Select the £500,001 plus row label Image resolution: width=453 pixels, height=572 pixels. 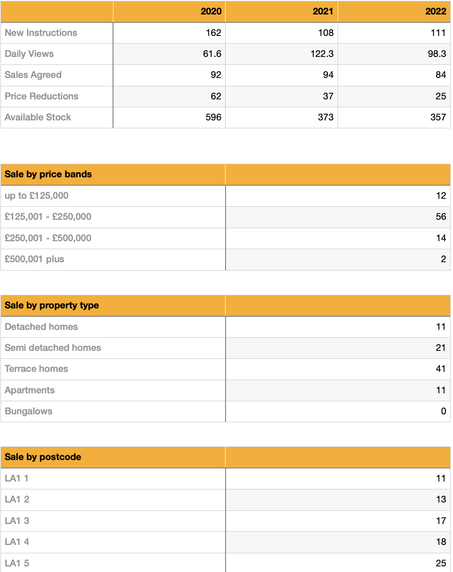[35, 259]
